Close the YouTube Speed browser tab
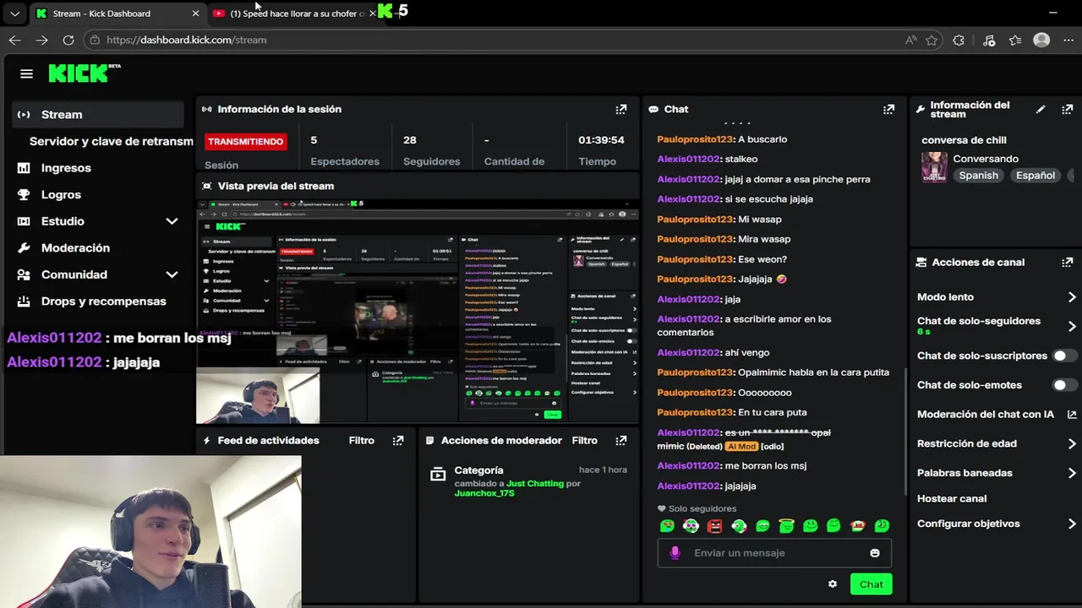 (x=372, y=14)
